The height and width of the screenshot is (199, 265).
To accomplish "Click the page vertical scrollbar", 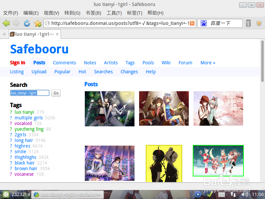I will [262, 61].
